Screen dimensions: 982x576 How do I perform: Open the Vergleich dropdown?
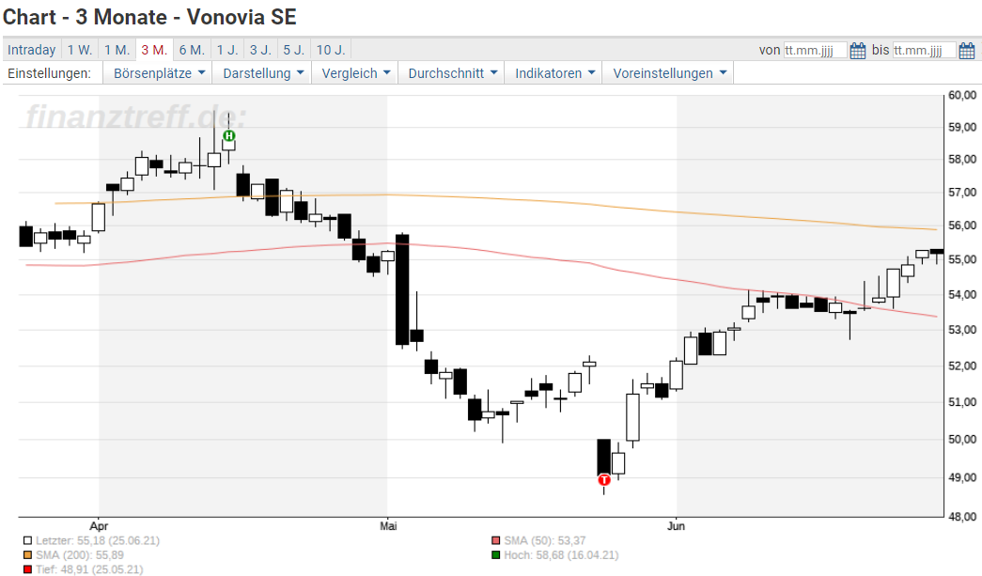click(x=355, y=73)
